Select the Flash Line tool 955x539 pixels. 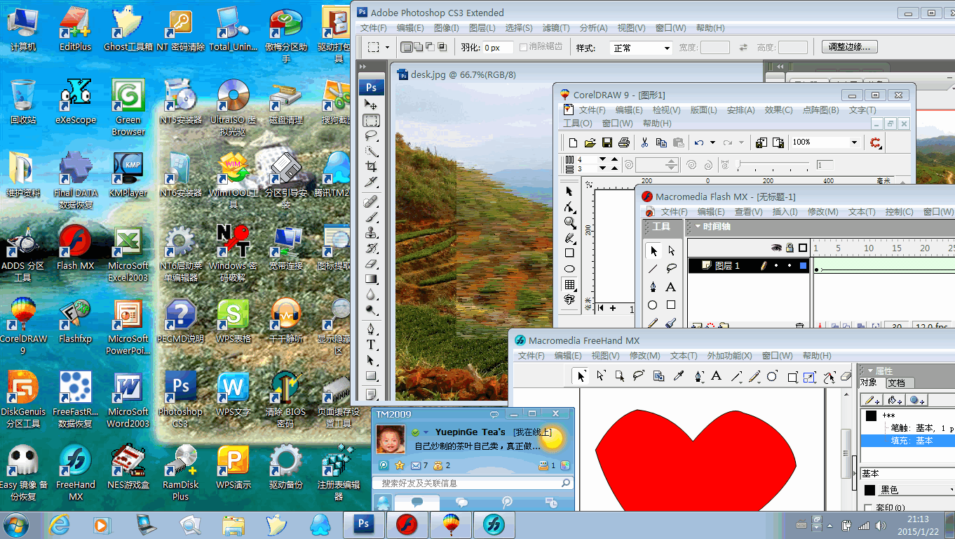click(x=653, y=269)
